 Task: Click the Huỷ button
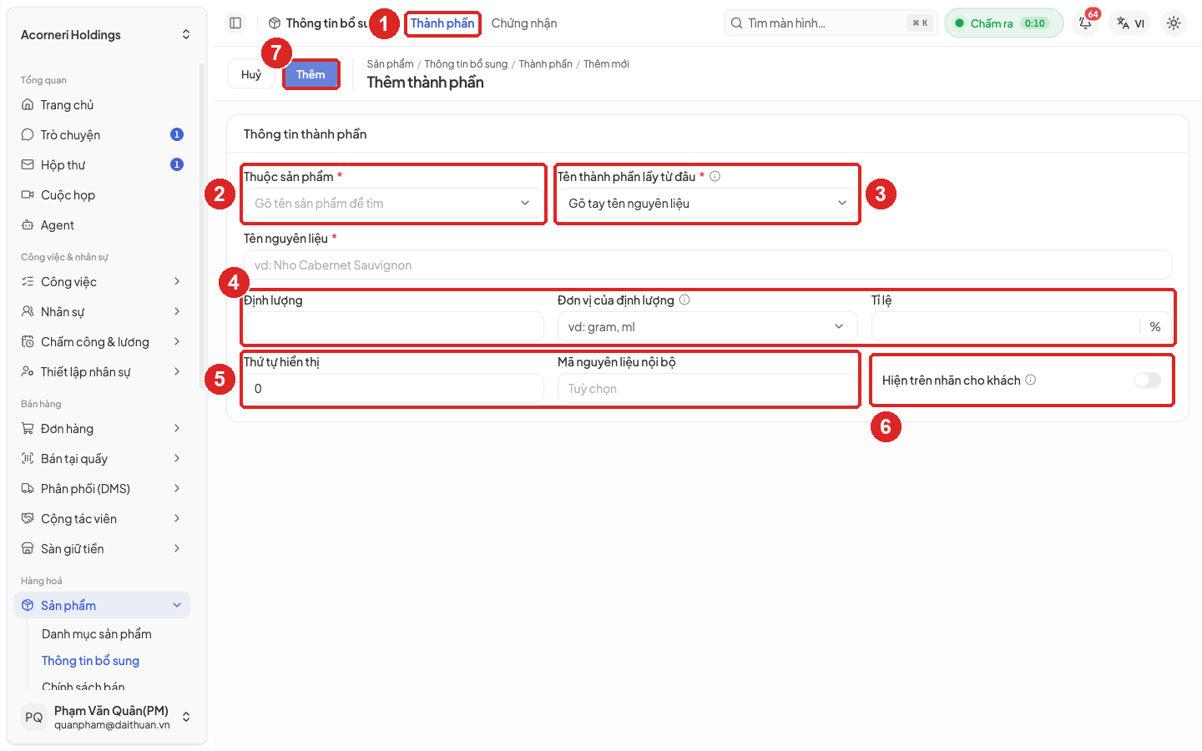[x=251, y=74]
